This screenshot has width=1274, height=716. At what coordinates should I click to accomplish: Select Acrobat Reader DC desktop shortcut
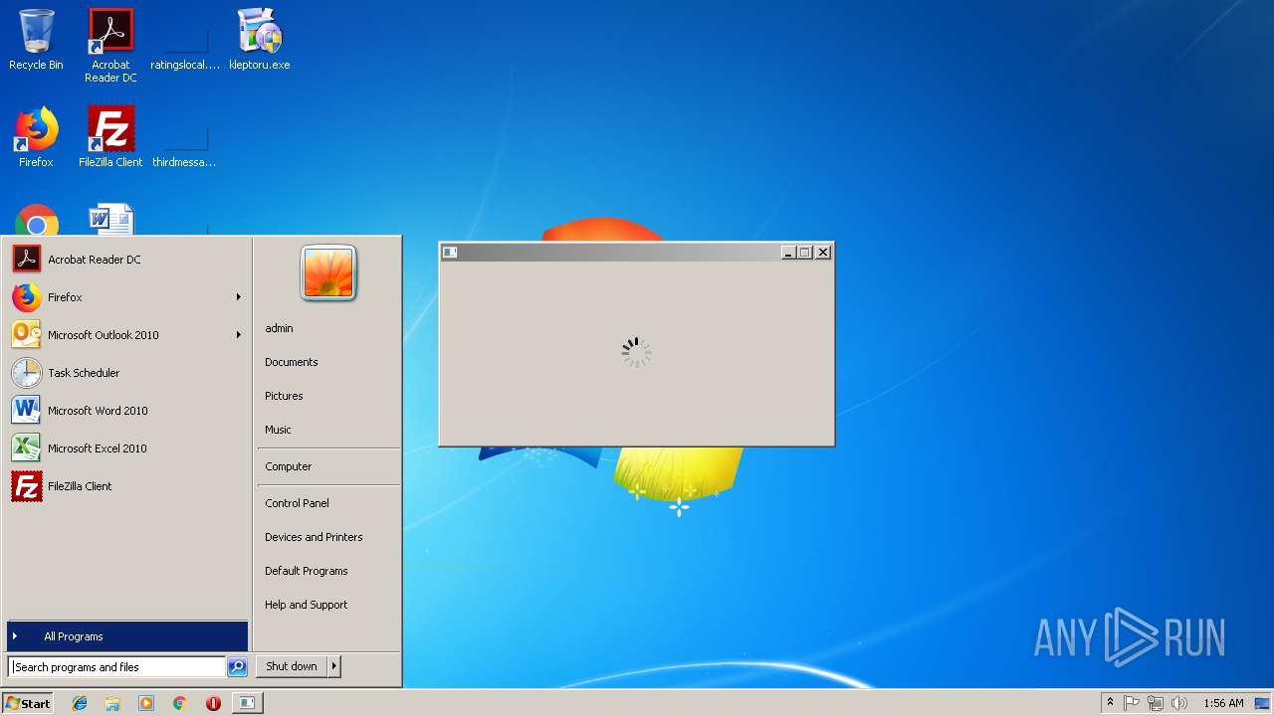coord(110,46)
